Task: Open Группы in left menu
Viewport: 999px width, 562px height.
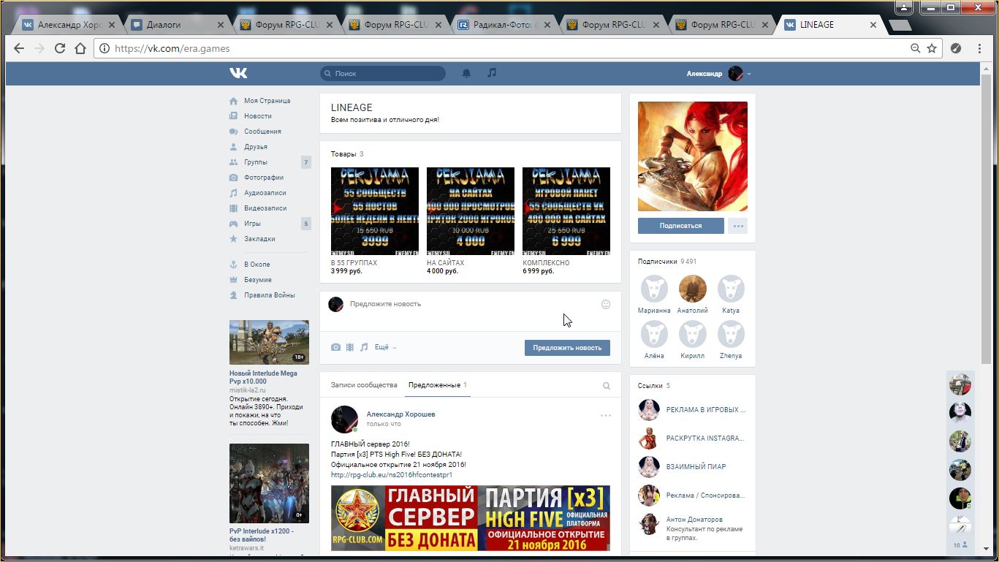Action: [256, 162]
